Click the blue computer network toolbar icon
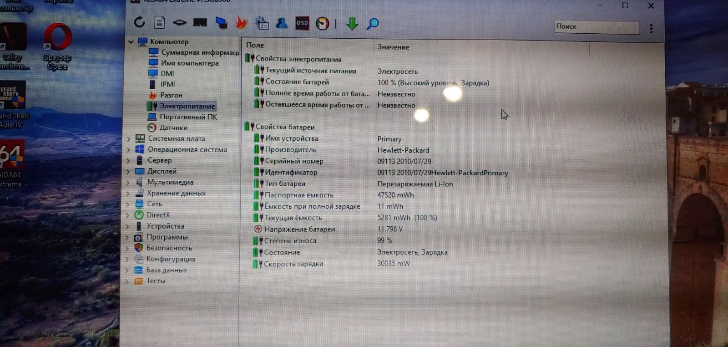Image resolution: width=728 pixels, height=347 pixels. point(221,23)
